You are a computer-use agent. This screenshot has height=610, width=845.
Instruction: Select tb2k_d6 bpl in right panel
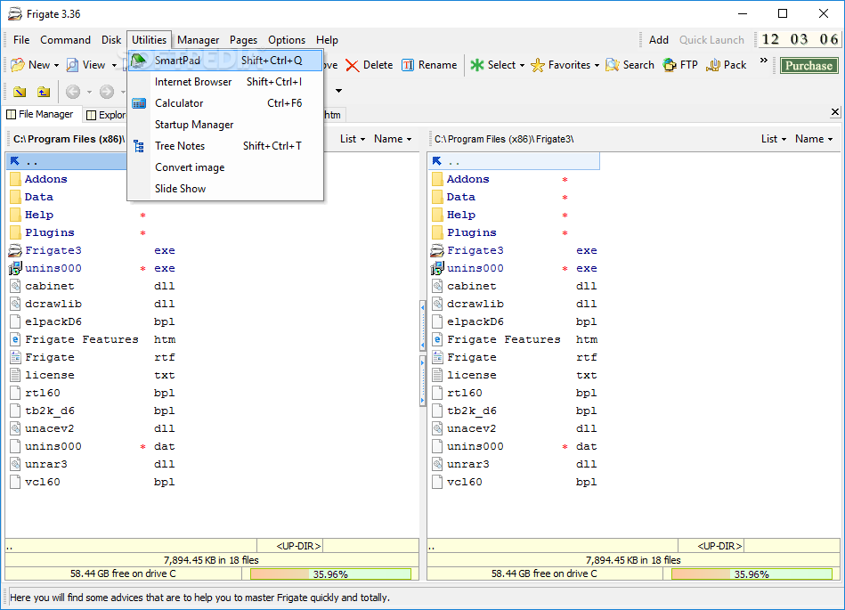tap(514, 411)
